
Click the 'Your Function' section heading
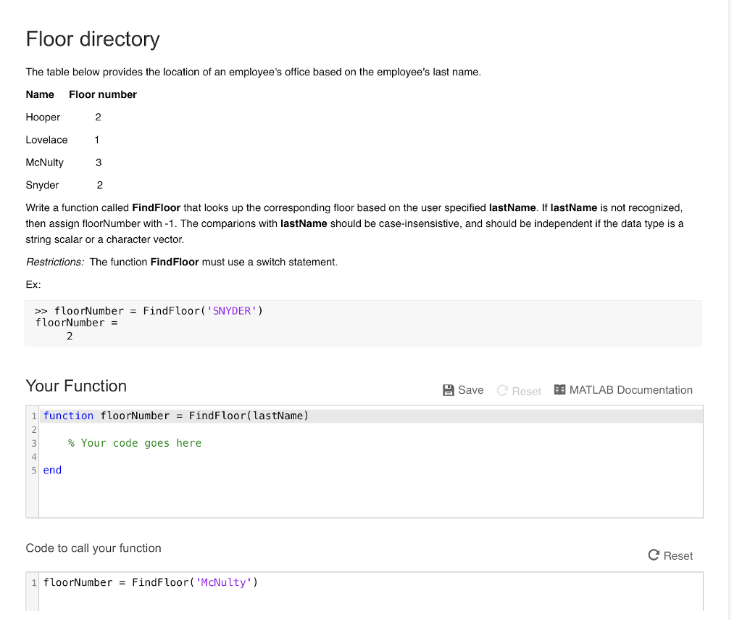tap(76, 386)
